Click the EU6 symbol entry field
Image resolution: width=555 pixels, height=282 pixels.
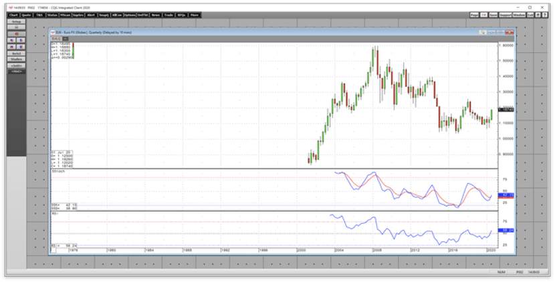pos(57,39)
